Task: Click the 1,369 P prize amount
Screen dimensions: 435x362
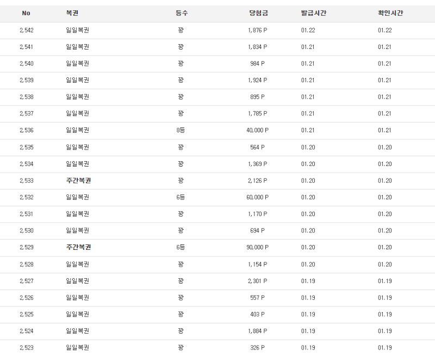Action: (x=257, y=164)
